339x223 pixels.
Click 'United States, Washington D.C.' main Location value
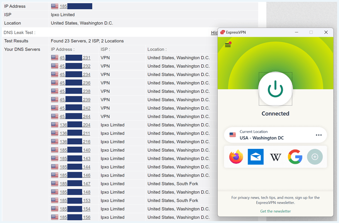click(82, 23)
